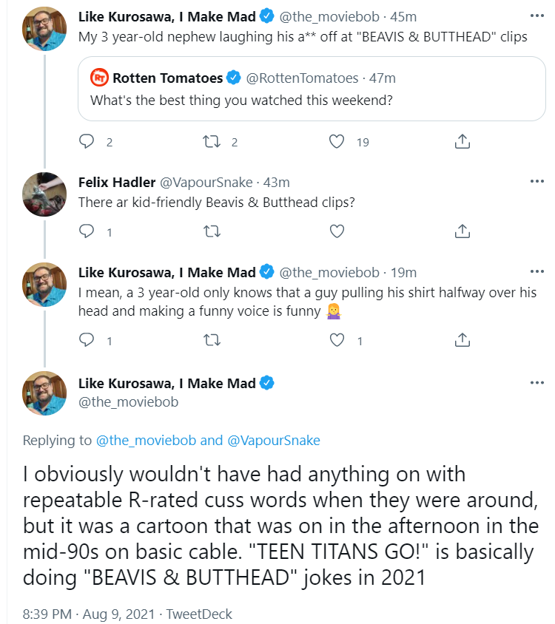Retweet the 19m-old shirt-over-head tweet
The image size is (555, 624).
pos(212,340)
